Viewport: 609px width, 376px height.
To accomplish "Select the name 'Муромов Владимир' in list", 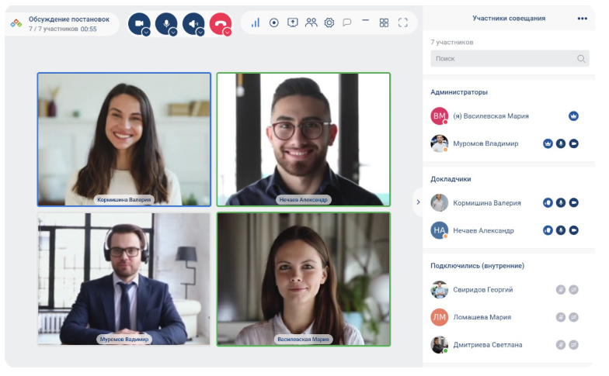I will click(486, 144).
